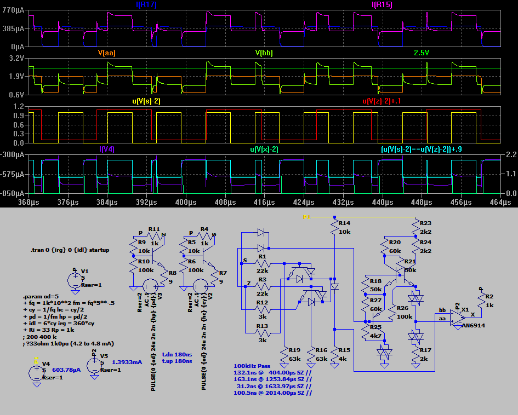Select the V(aa) trace label

pos(106,53)
